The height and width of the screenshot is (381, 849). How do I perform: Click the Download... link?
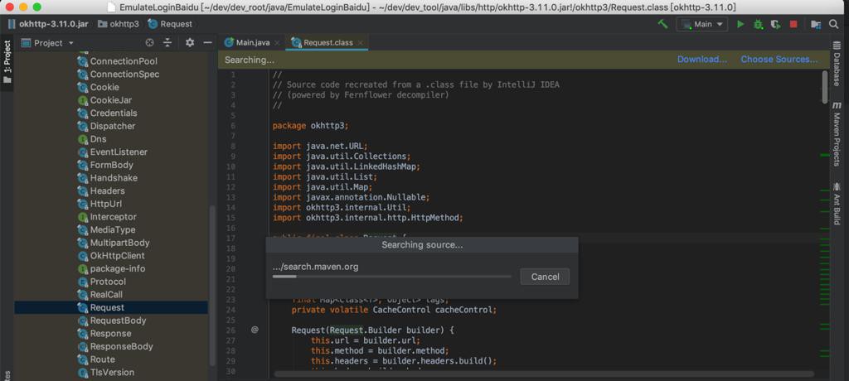702,60
